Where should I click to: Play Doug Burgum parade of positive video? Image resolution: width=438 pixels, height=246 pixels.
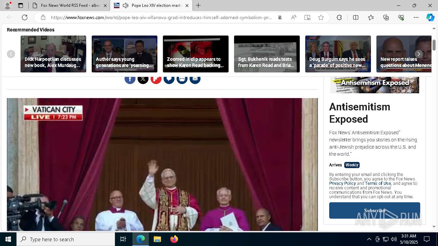tap(338, 54)
